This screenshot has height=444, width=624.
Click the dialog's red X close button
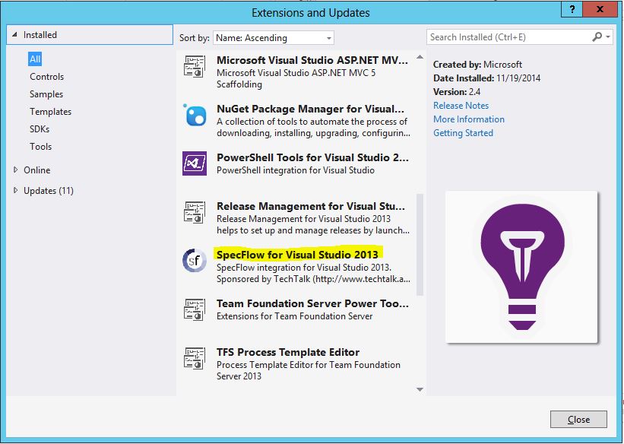point(600,9)
